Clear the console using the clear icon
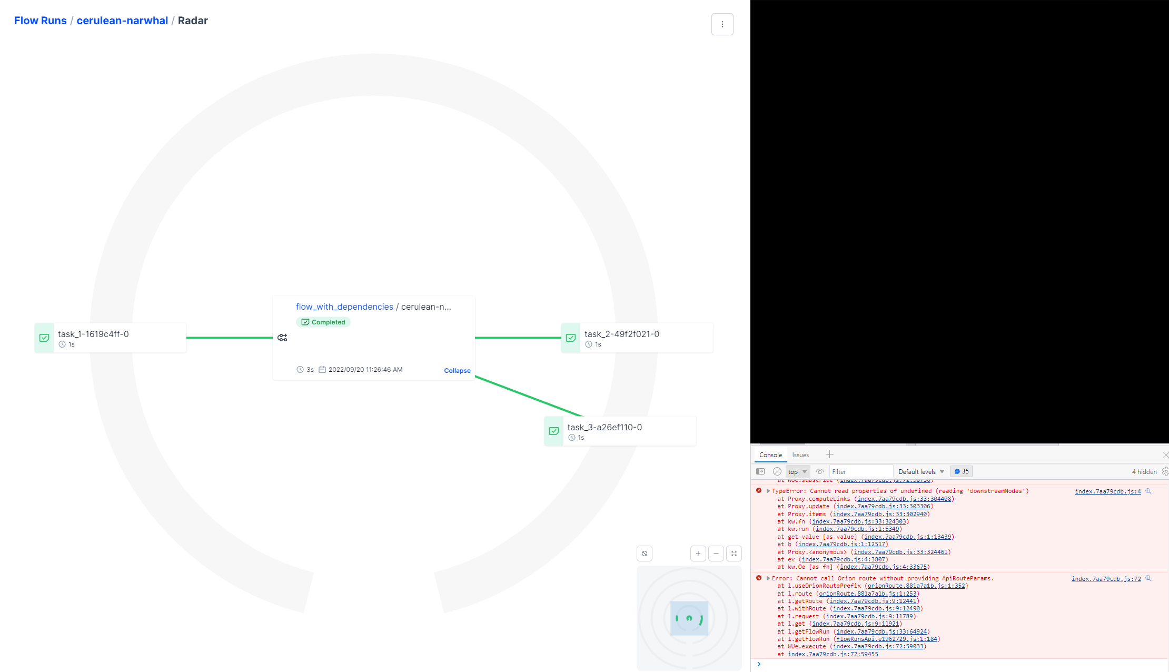 pyautogui.click(x=777, y=471)
